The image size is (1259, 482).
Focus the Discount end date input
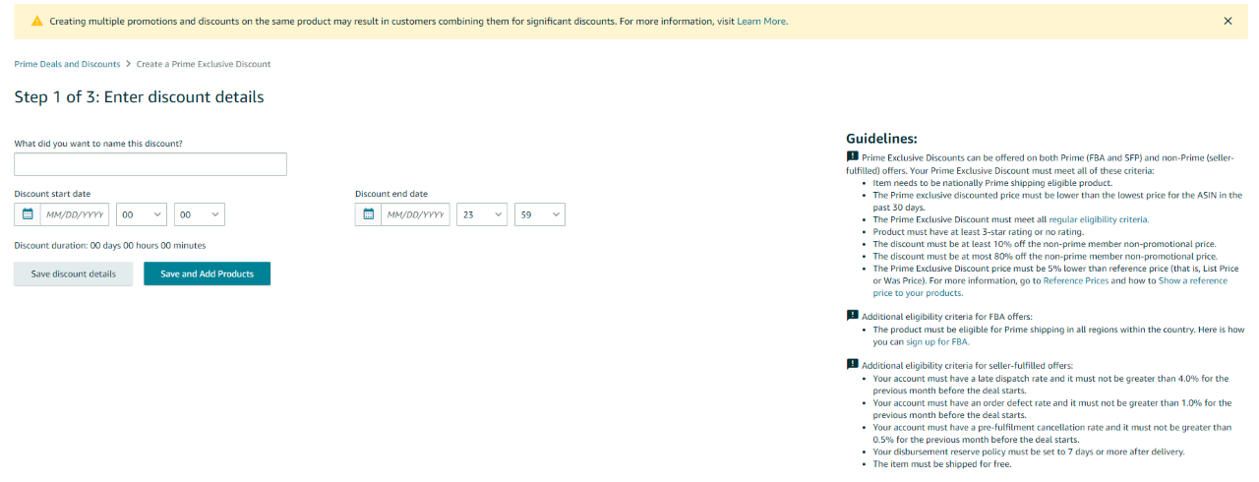click(415, 214)
